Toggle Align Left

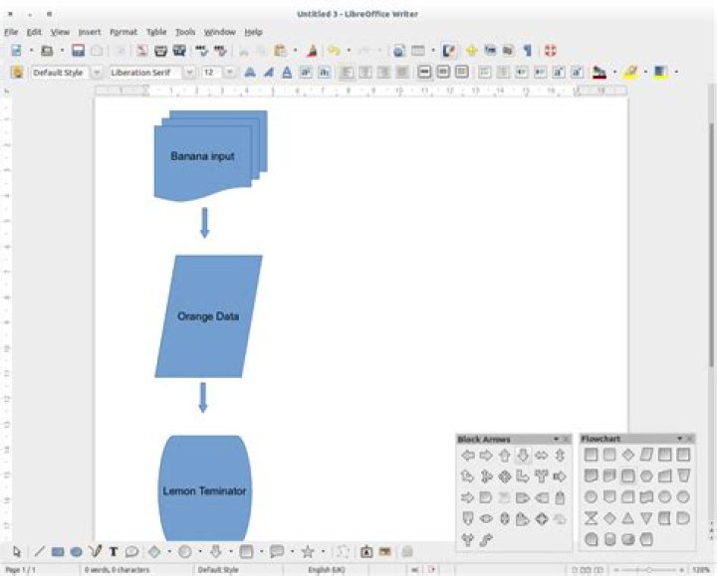pos(347,73)
